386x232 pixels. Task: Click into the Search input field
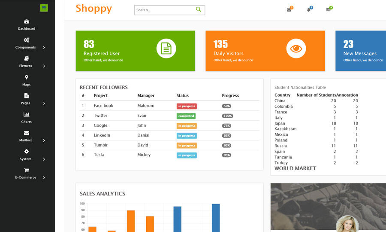tap(164, 10)
